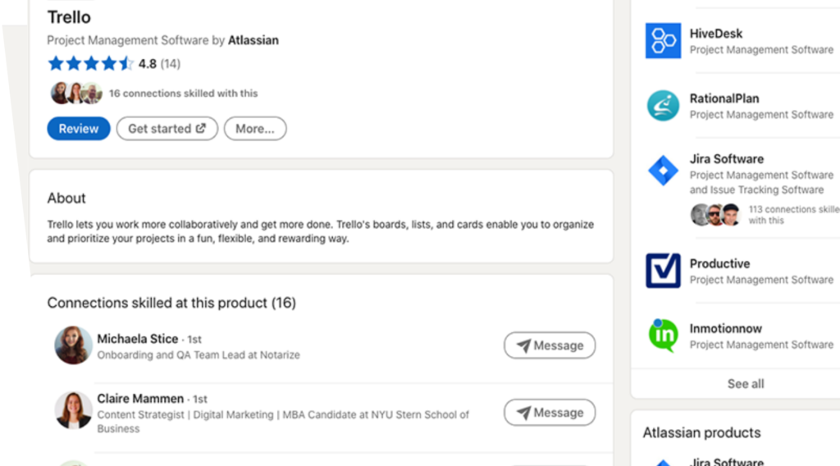Click the HiveDesk hexagon logo icon
Image resolution: width=840 pixels, height=466 pixels.
pos(663,41)
